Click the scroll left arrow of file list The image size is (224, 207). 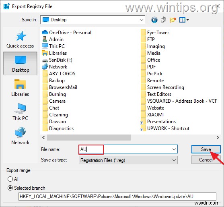[43, 138]
